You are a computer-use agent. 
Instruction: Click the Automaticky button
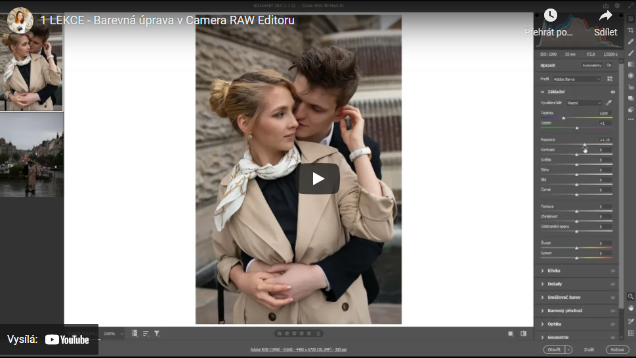pyautogui.click(x=592, y=65)
